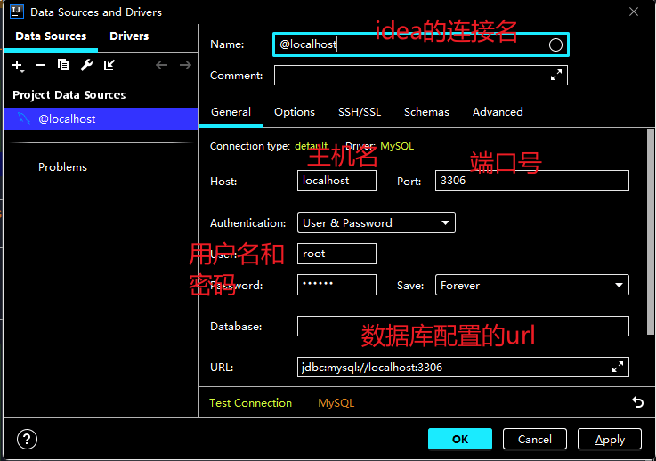Open driver settings via the wrench icon

click(x=86, y=65)
